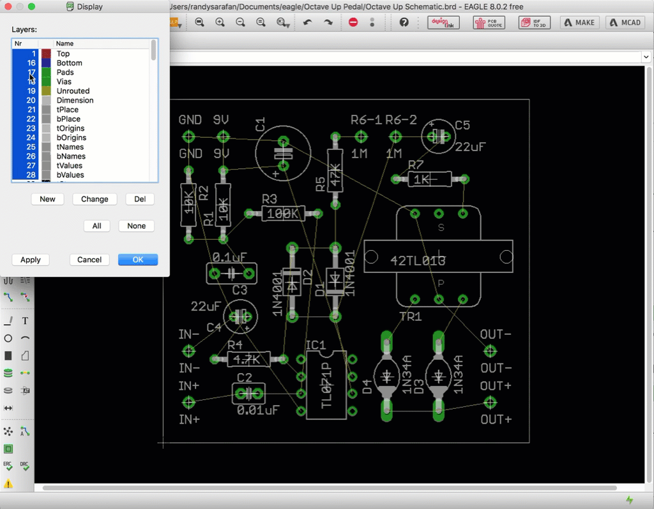Click the undo arrow icon

point(307,22)
